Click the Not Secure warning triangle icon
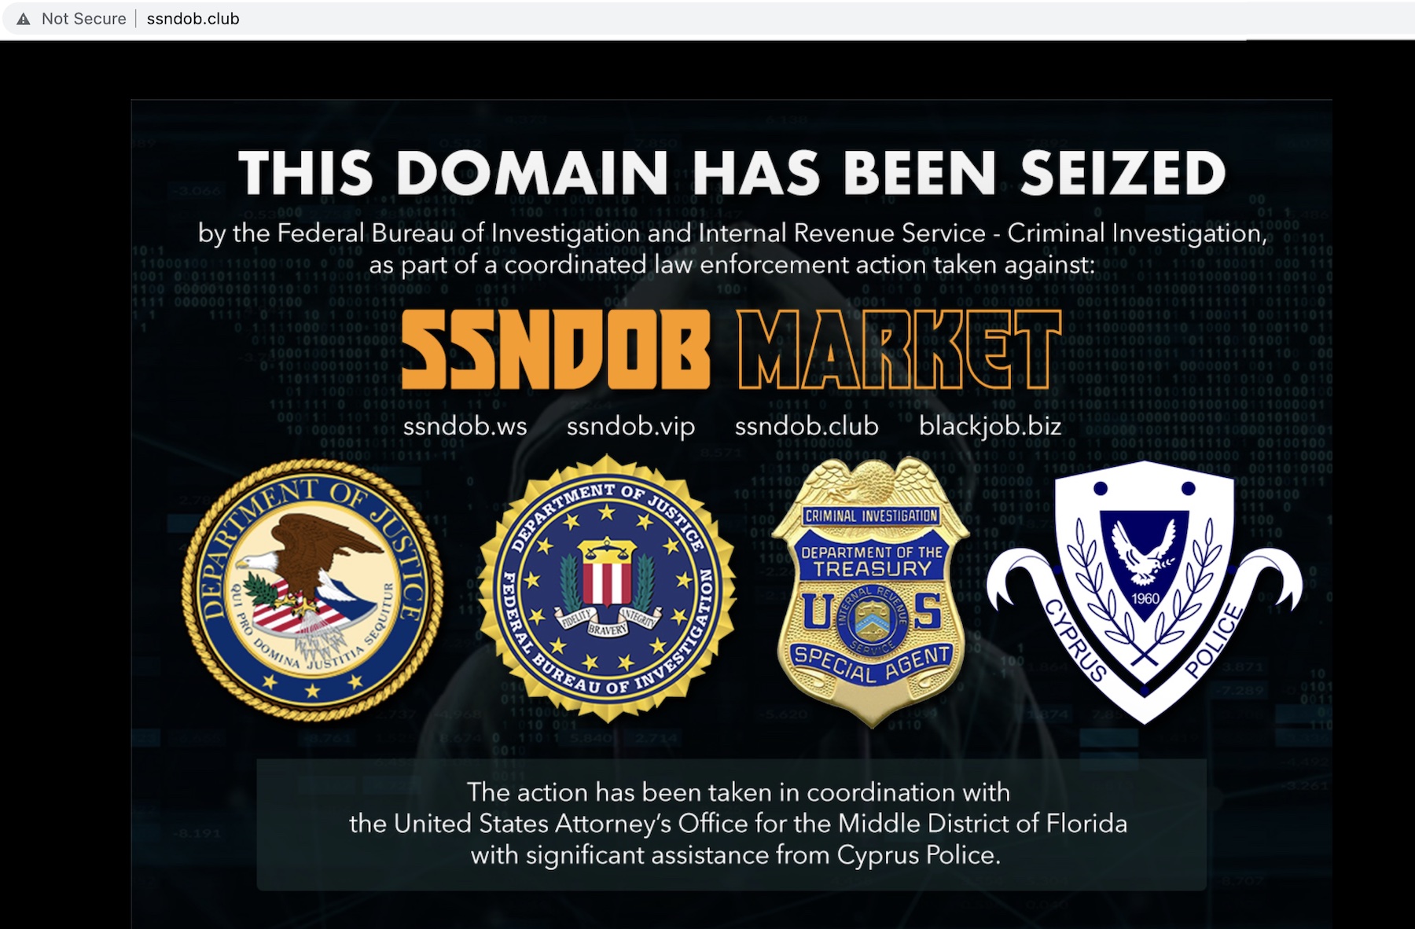 [24, 19]
